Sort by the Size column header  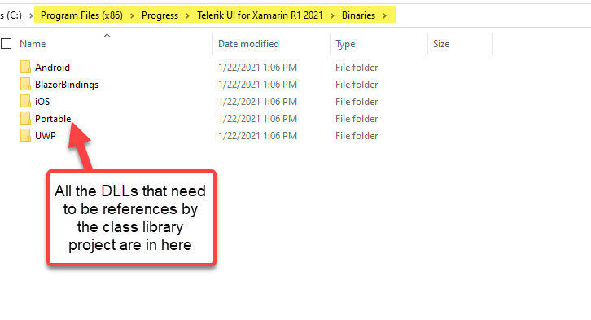point(441,44)
